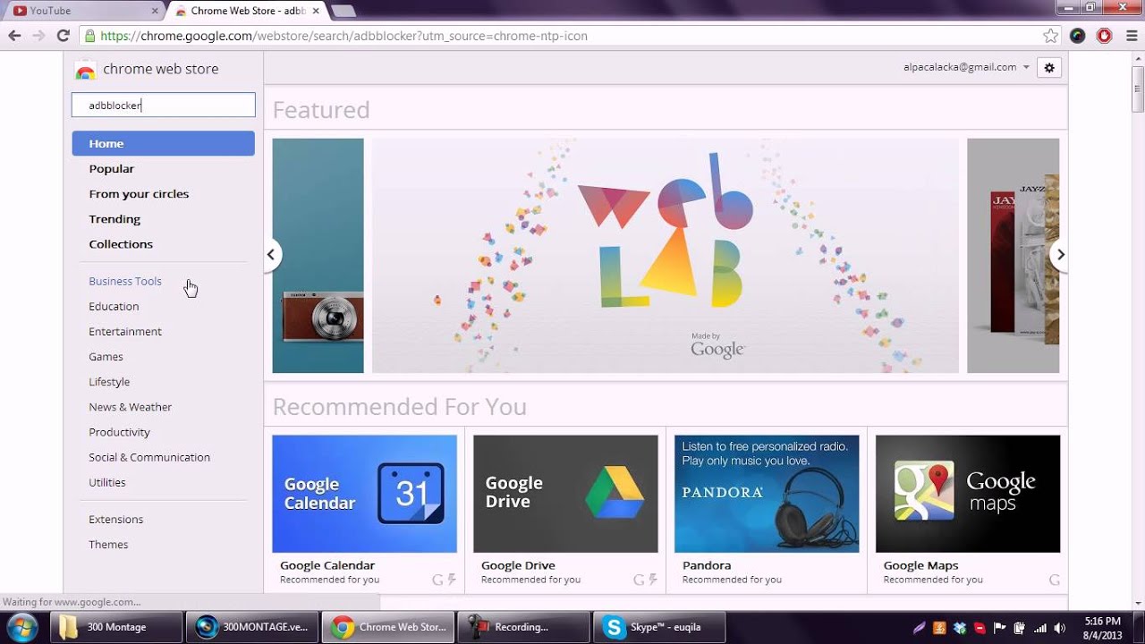Open 300 Montage folder in taskbar
The height and width of the screenshot is (644, 1145).
coord(115,627)
